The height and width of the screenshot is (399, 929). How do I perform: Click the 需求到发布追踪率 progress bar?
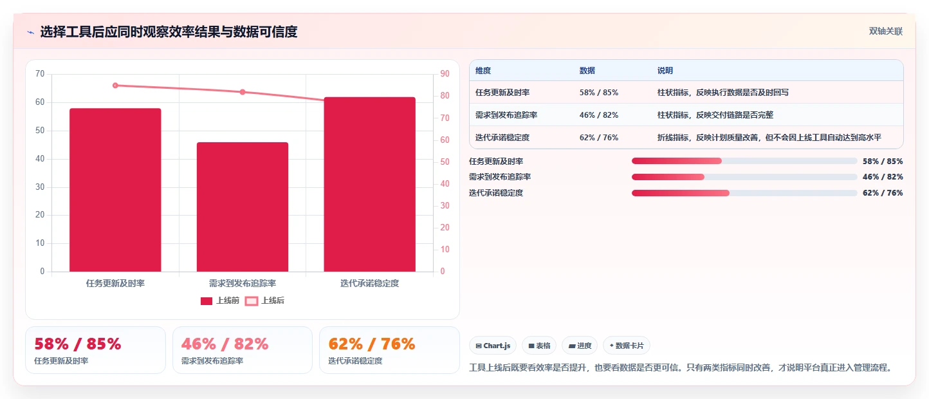[x=744, y=177]
